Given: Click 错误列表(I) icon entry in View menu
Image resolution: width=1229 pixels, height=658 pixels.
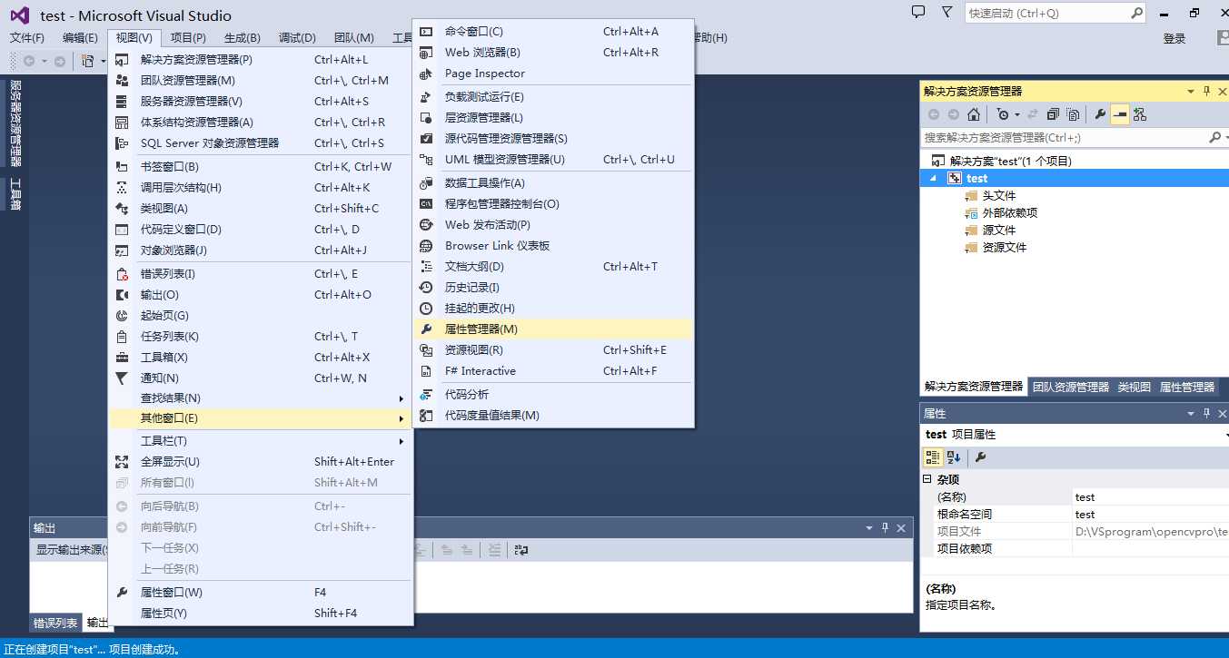Looking at the screenshot, I should click(260, 274).
